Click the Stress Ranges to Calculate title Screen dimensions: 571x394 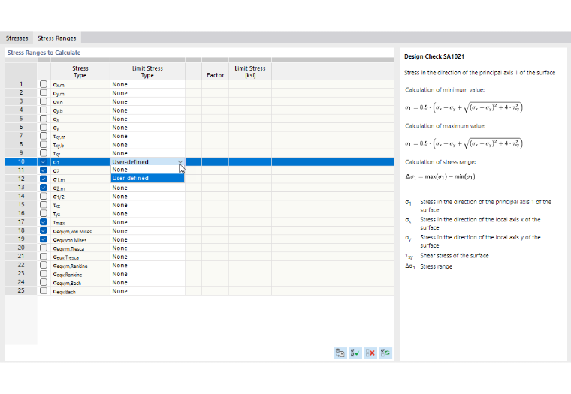[44, 53]
